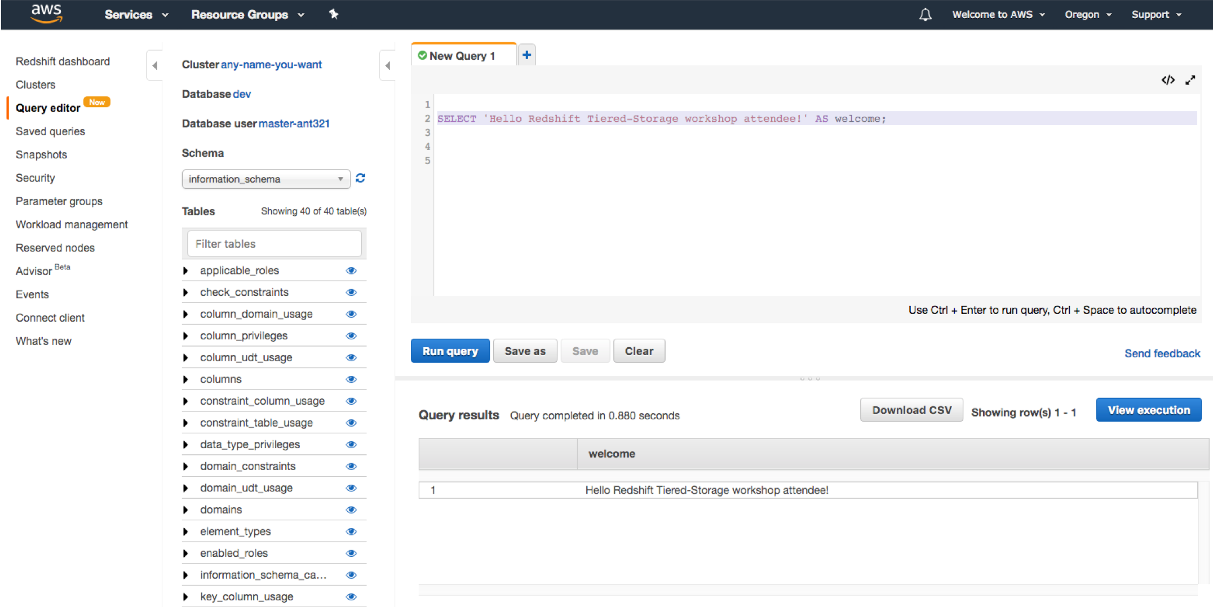This screenshot has width=1213, height=607.
Task: Open the Advisor Beta page
Action: (43, 271)
